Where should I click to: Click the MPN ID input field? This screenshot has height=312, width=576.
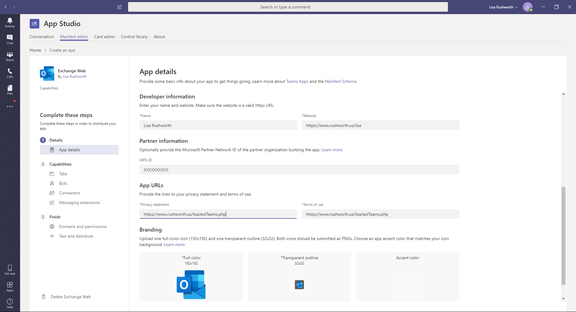point(299,169)
